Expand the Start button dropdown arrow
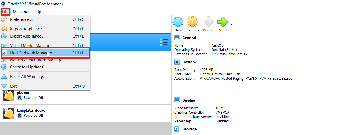Screen dimensions: 347x135 pyautogui.click(x=231, y=24)
